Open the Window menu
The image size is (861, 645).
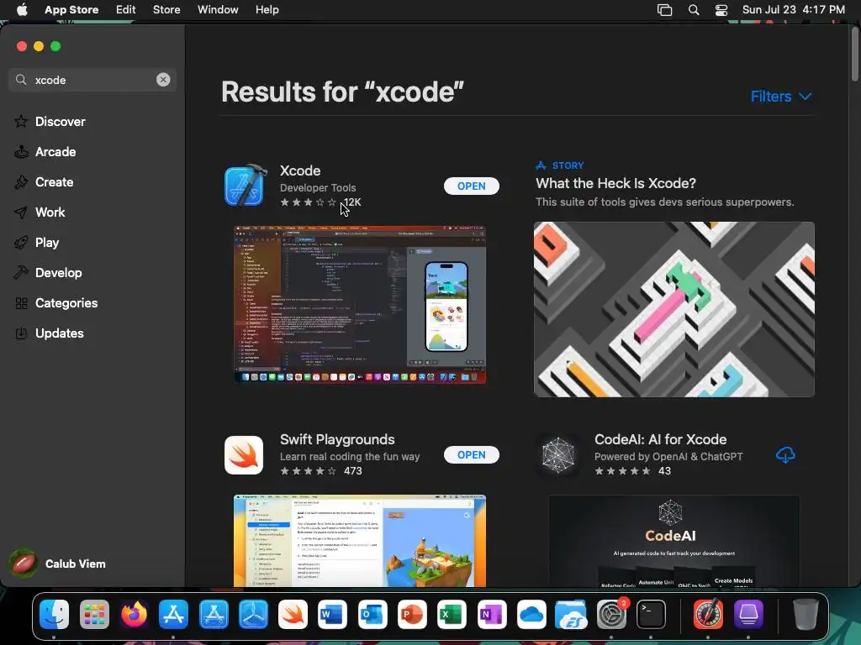pyautogui.click(x=218, y=10)
